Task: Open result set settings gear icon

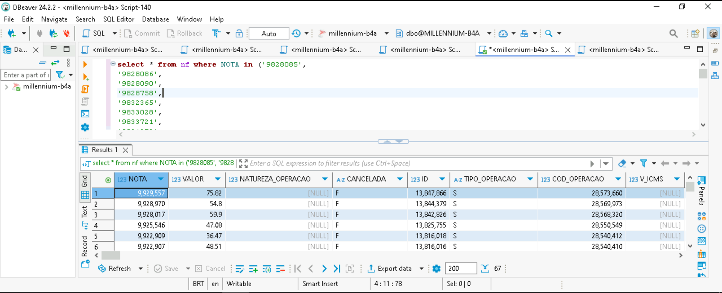Action: (x=437, y=269)
